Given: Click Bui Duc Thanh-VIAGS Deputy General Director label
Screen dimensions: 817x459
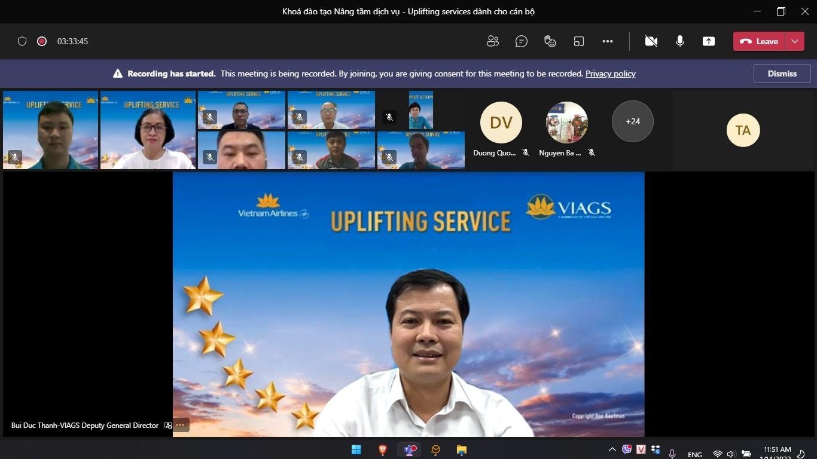Looking at the screenshot, I should (85, 426).
